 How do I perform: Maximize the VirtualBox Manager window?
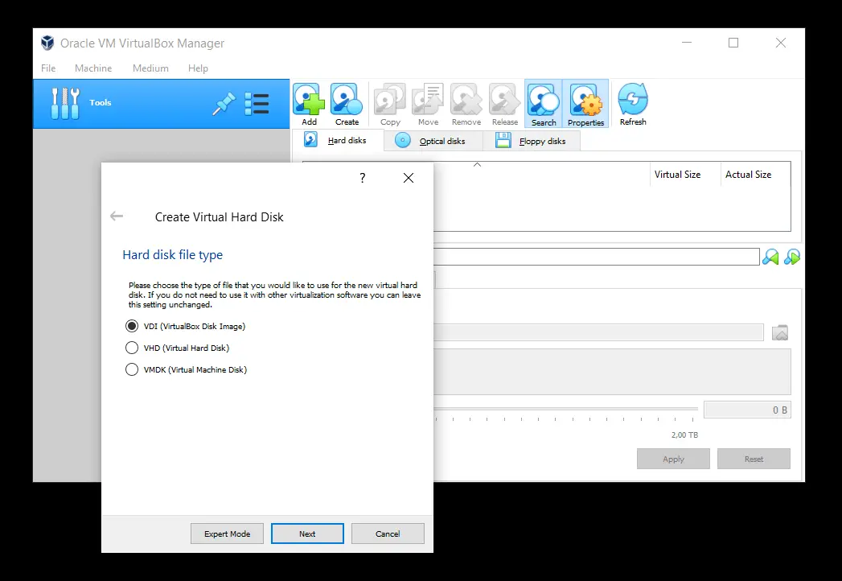click(x=733, y=43)
